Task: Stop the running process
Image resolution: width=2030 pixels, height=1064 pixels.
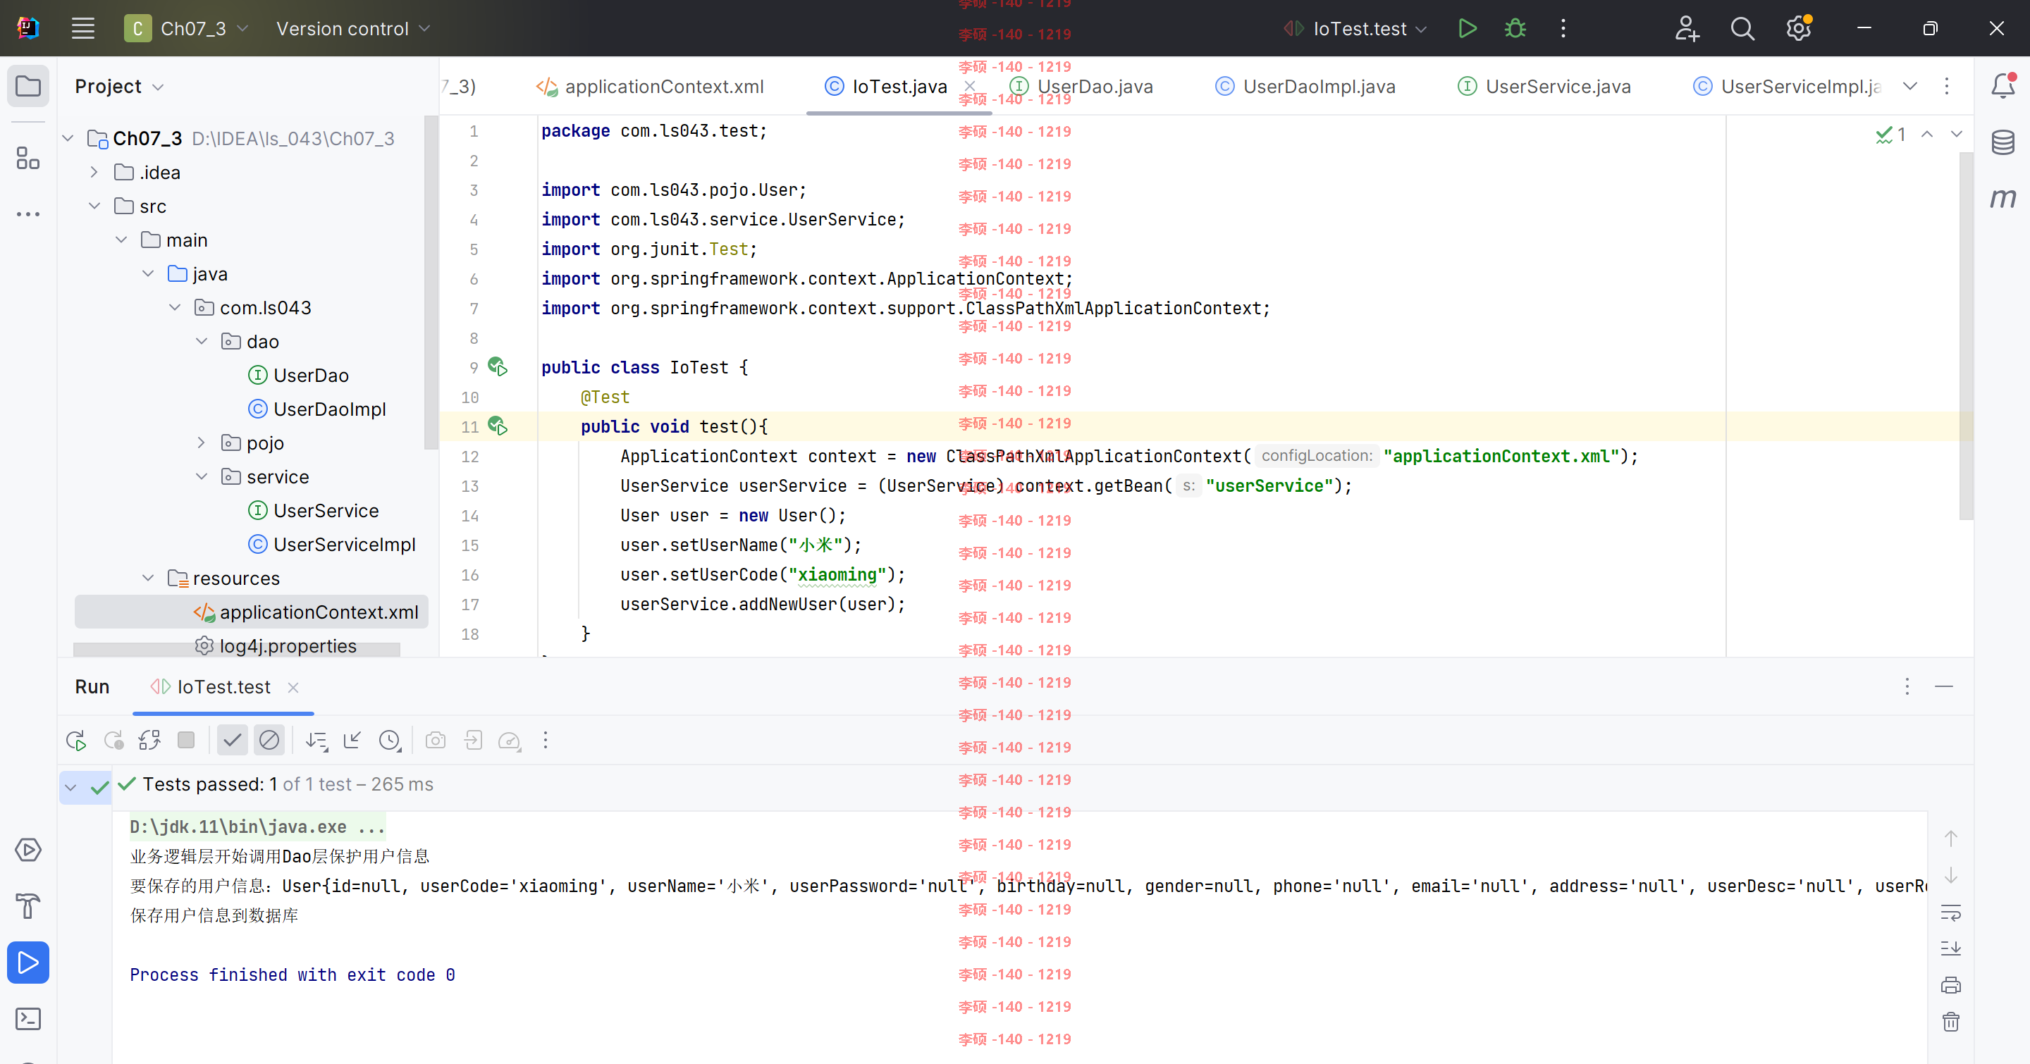Action: click(186, 741)
